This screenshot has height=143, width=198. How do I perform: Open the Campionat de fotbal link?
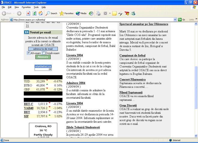point(132,55)
